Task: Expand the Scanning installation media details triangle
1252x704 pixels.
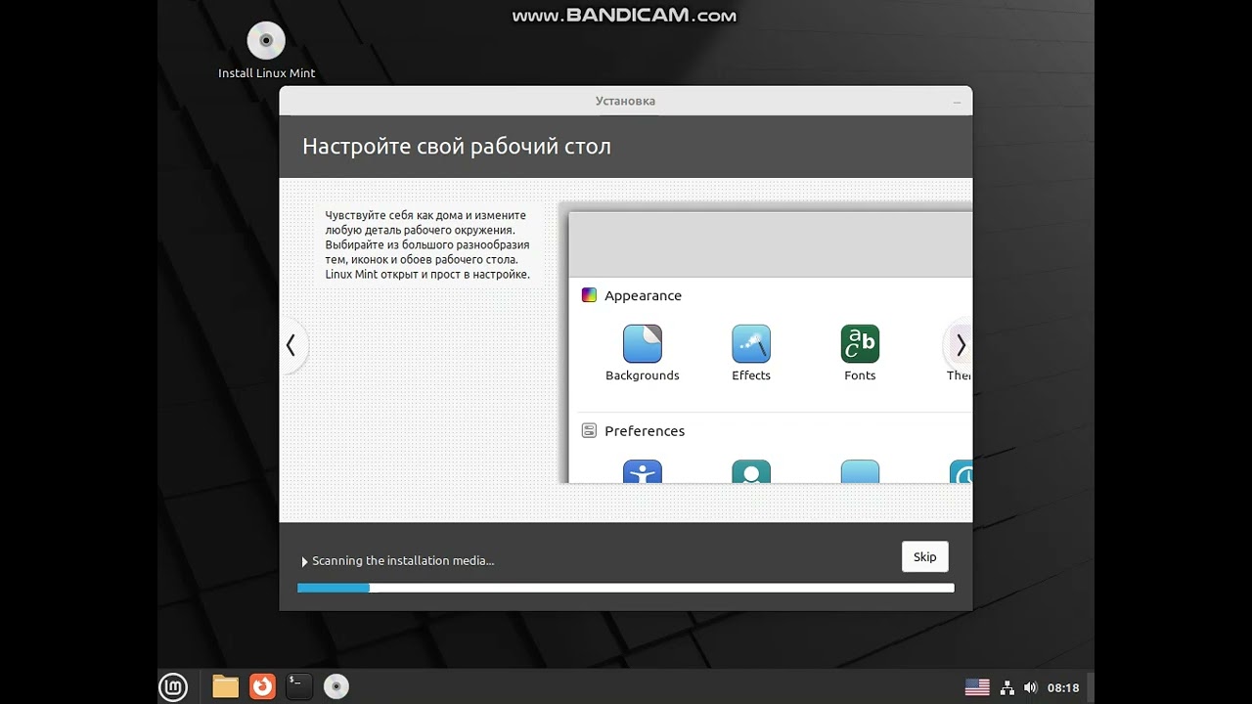Action: pos(304,561)
